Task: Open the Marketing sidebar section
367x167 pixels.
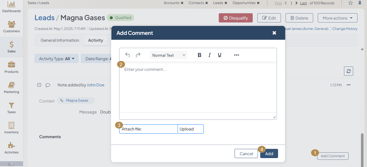Action: tap(12, 88)
